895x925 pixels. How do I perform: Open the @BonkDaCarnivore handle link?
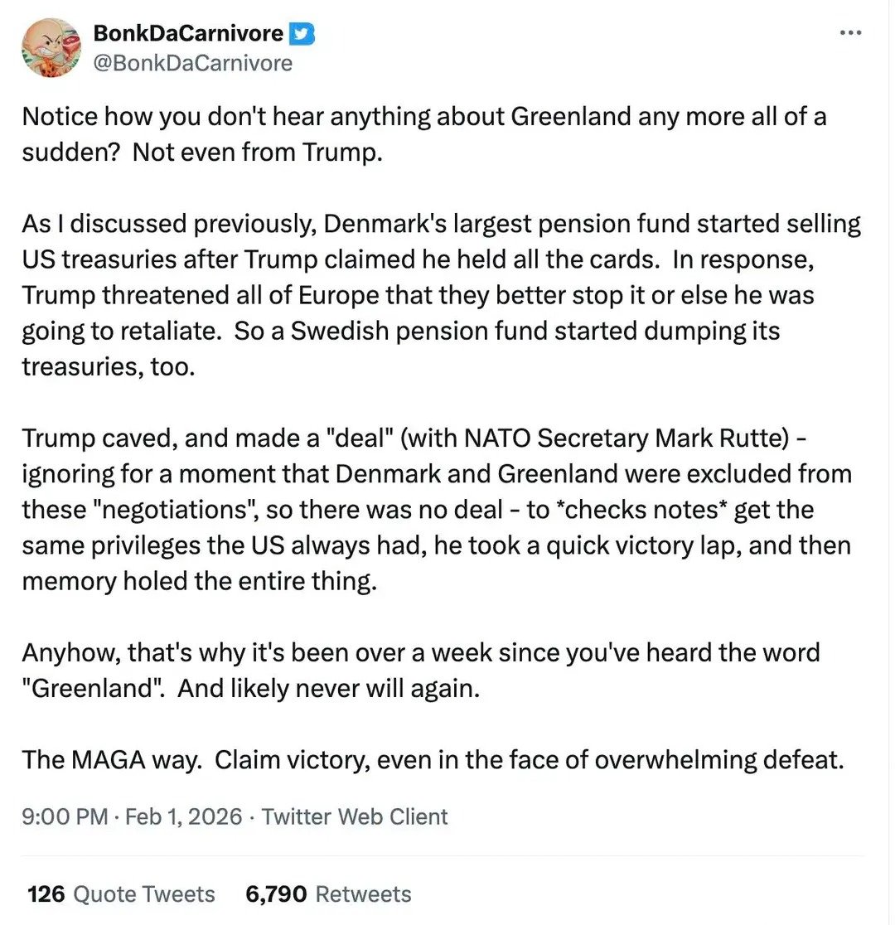[193, 62]
